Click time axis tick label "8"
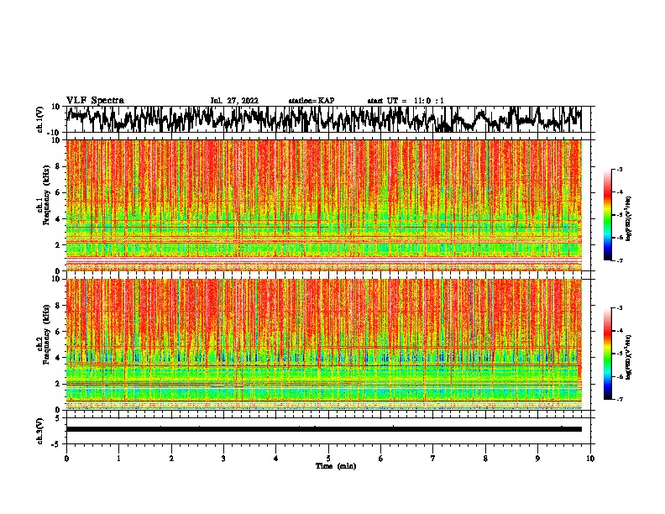 point(485,459)
